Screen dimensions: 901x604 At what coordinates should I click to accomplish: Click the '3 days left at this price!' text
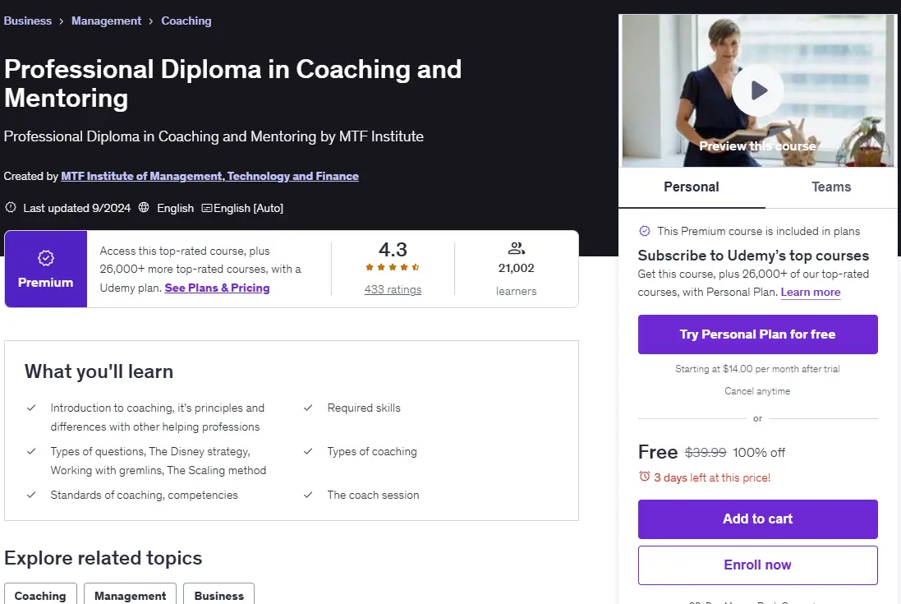[x=712, y=477]
